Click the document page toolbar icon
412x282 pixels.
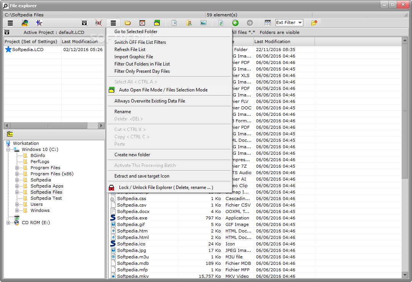[174, 23]
